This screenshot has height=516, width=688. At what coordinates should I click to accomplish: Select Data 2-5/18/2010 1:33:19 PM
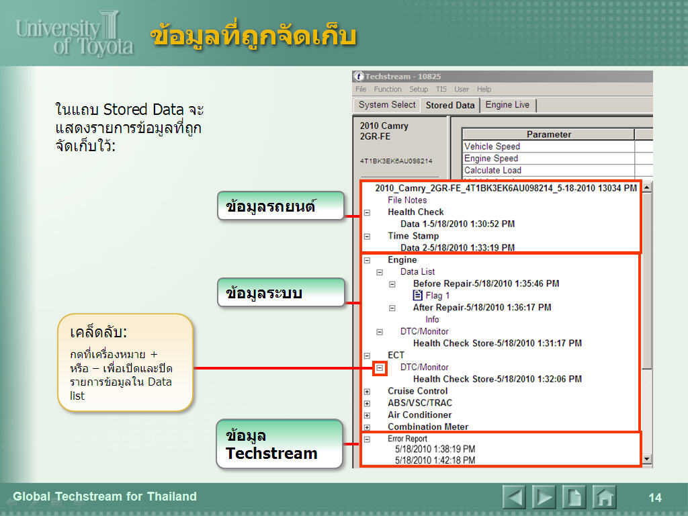coord(457,247)
